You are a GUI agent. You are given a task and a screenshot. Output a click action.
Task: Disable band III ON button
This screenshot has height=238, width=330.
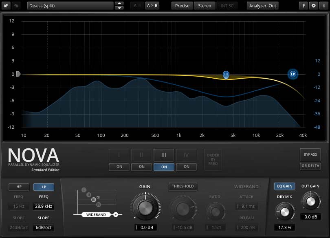(164, 167)
